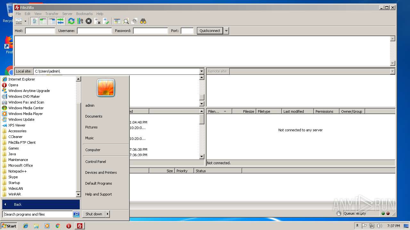
Task: Click the Search programs and files box
Action: tap(37, 214)
